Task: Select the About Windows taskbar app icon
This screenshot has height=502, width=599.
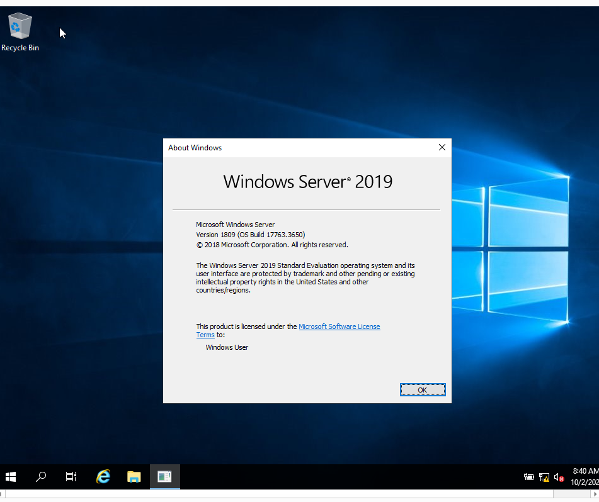Action: coord(164,476)
